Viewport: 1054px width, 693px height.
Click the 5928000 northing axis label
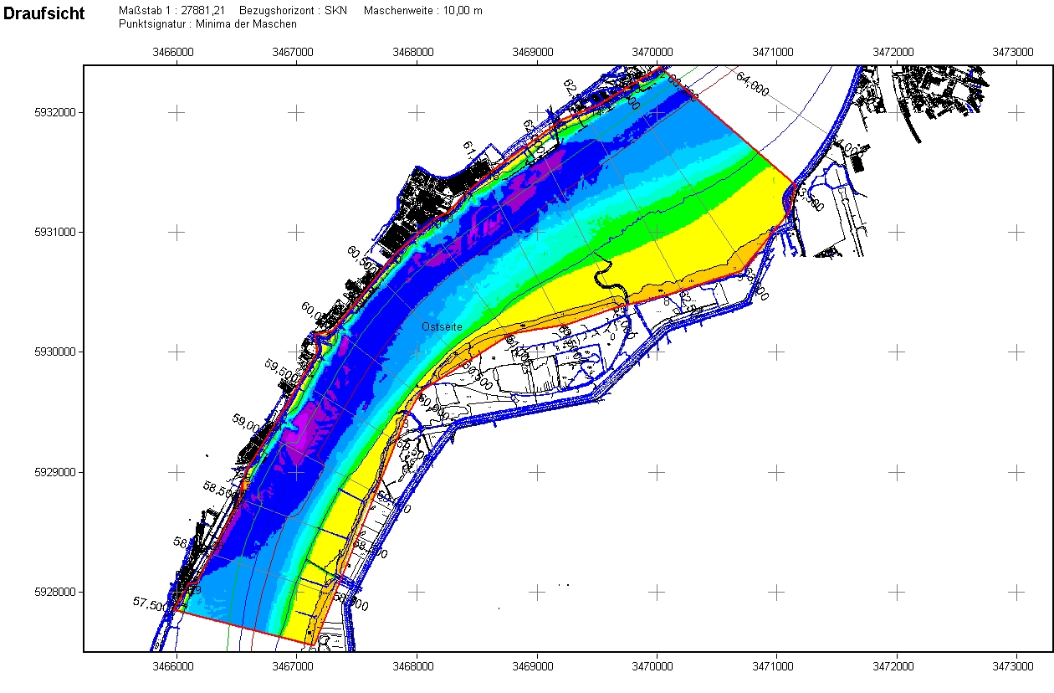click(x=58, y=593)
